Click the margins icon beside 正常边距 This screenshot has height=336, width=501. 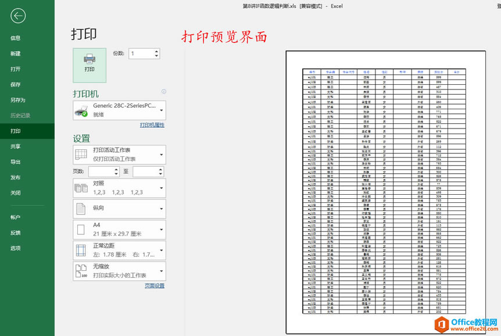(81, 251)
